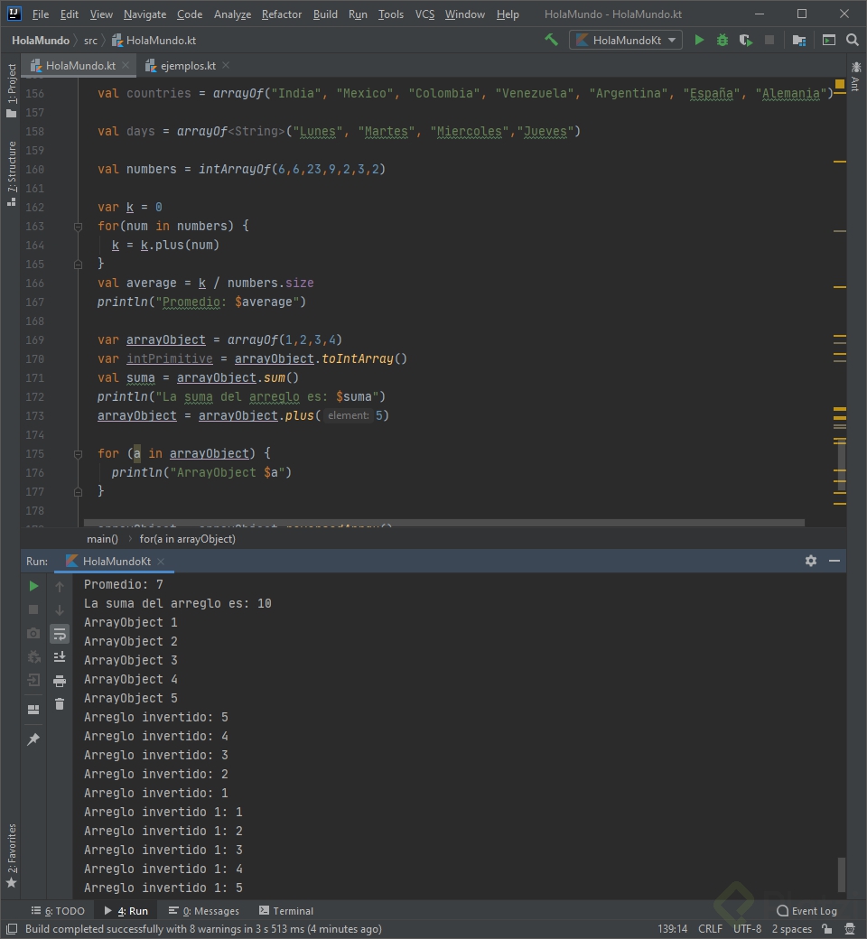Image resolution: width=867 pixels, height=939 pixels.
Task: Print the console output using printer icon
Action: [x=60, y=681]
